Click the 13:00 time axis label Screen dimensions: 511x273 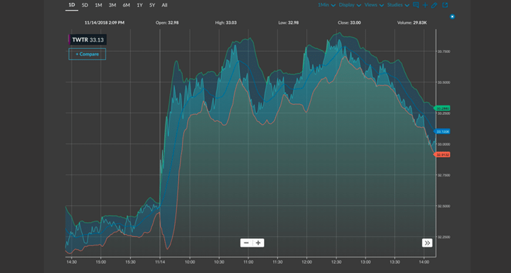click(366, 262)
